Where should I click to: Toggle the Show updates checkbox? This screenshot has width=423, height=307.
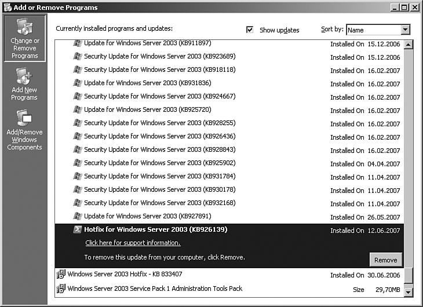(250, 30)
